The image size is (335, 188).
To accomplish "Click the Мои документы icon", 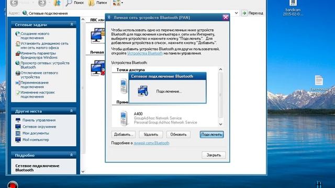I will coord(18,133).
